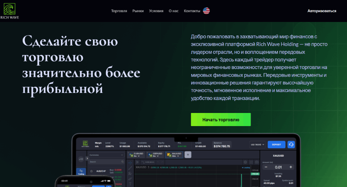Image resolution: width=347 pixels, height=187 pixels.
Task: Click the Начать торговлю button
Action: pos(221,120)
